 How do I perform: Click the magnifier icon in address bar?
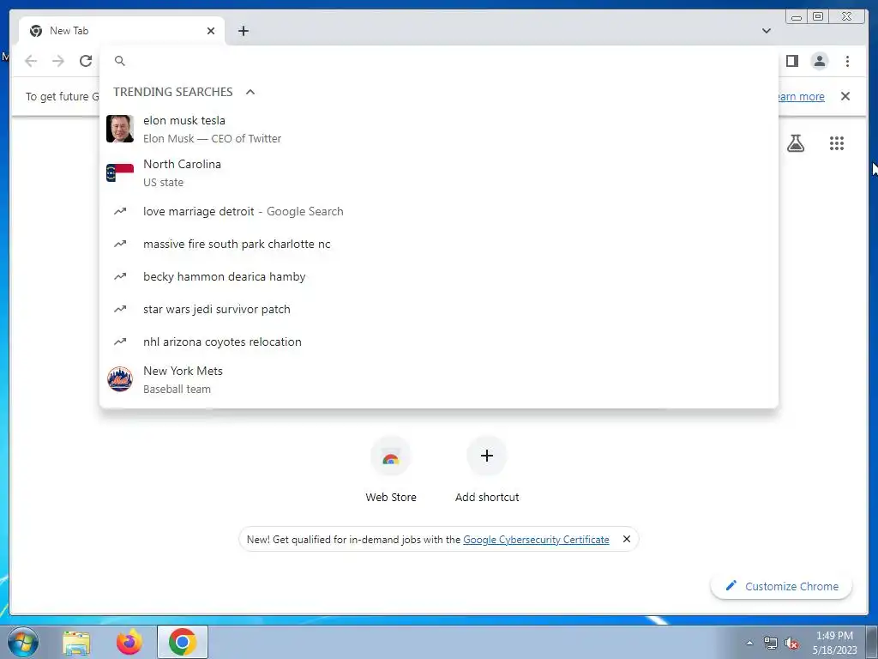120,61
